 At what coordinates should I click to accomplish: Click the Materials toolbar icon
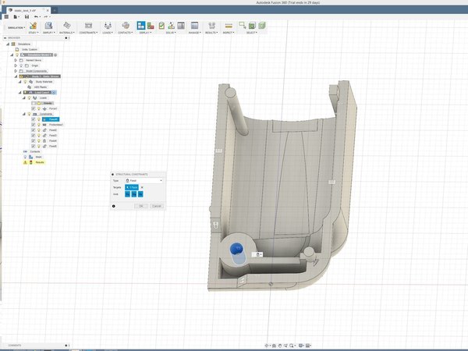pyautogui.click(x=66, y=26)
